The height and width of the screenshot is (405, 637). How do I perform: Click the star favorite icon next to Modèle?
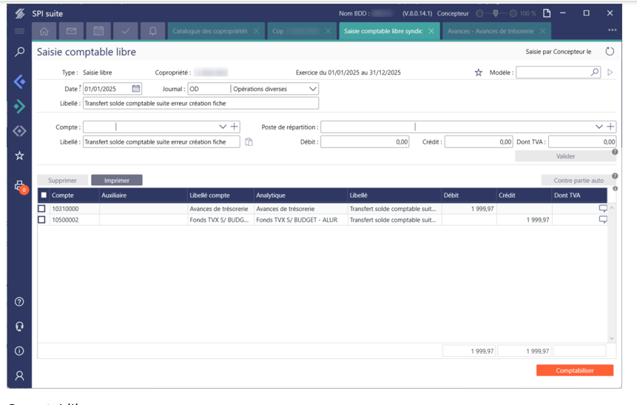point(479,73)
